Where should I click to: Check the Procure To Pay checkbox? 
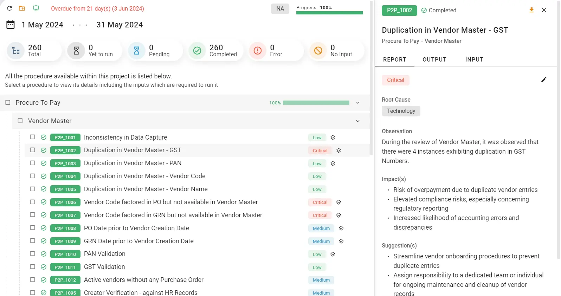[8, 103]
